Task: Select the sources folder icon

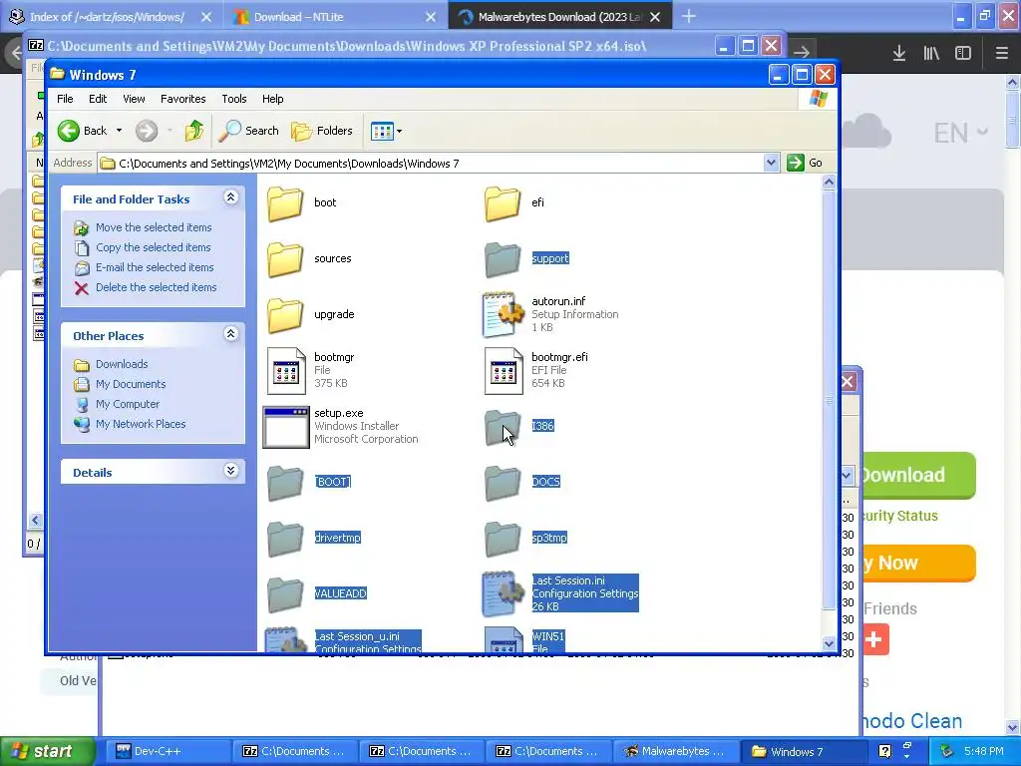Action: click(285, 259)
